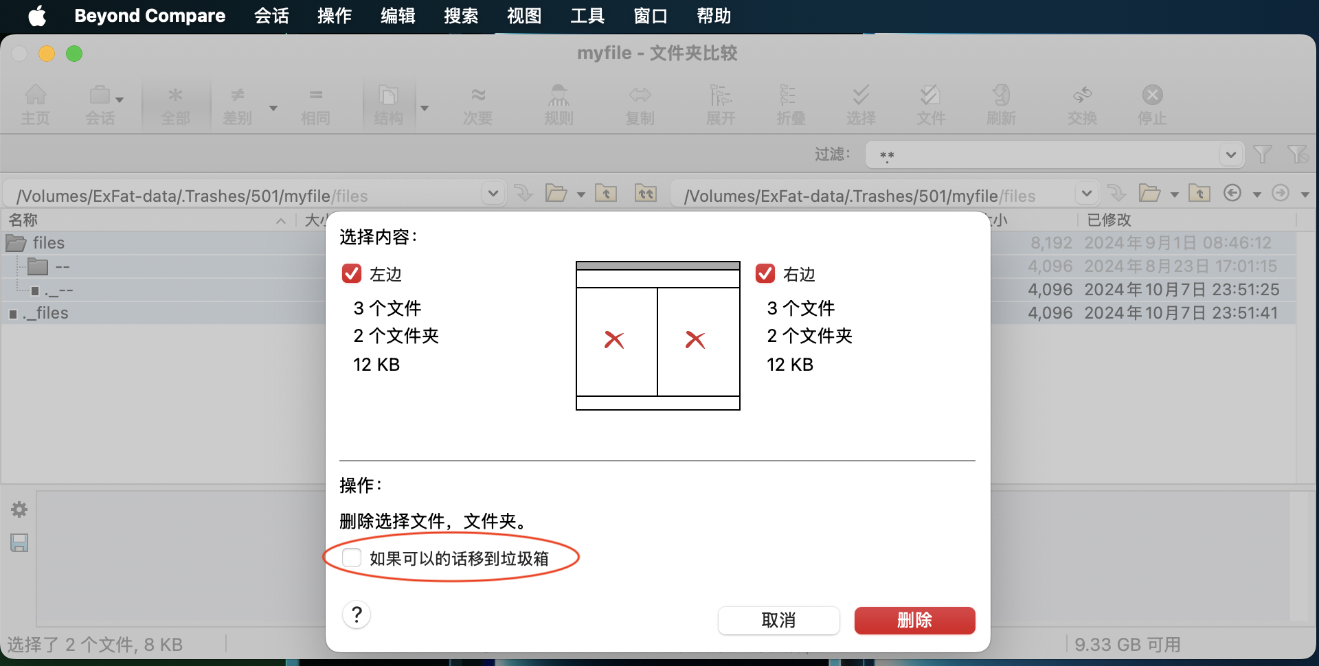The height and width of the screenshot is (666, 1319).
Task: Click the save disk icon in the log panel
Action: [19, 543]
